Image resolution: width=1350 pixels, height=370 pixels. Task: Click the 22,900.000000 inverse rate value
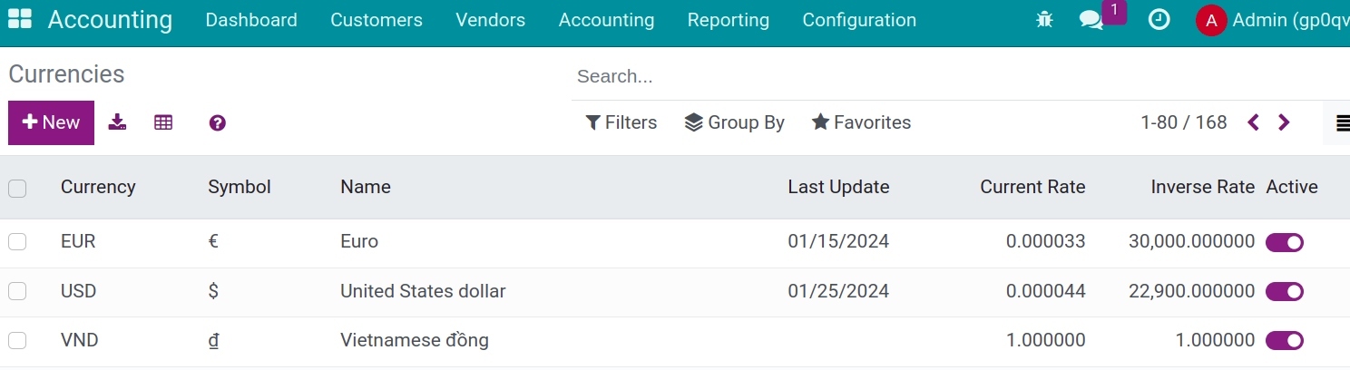1192,291
